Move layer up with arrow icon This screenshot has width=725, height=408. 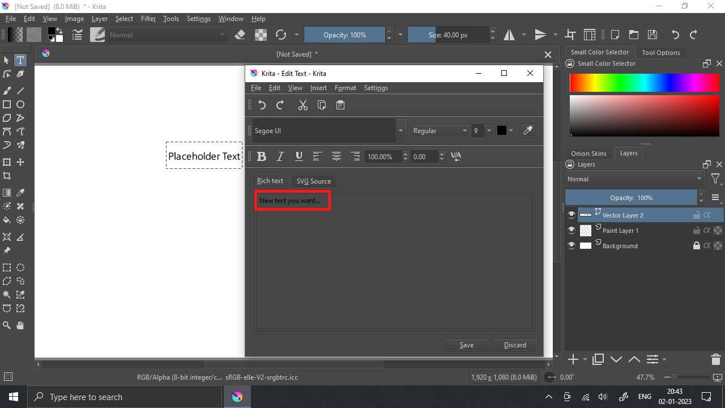coord(634,359)
